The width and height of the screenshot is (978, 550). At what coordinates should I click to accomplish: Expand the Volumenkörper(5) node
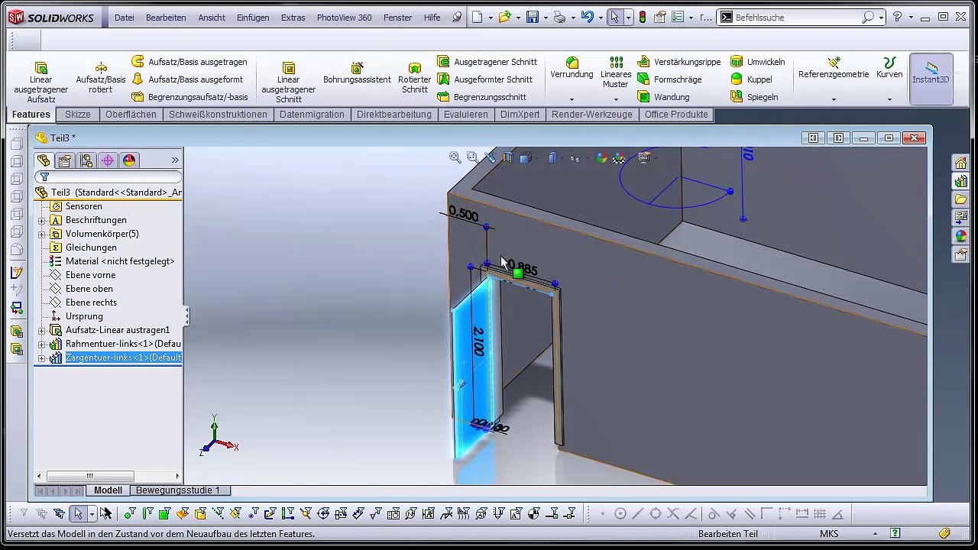pyautogui.click(x=42, y=234)
